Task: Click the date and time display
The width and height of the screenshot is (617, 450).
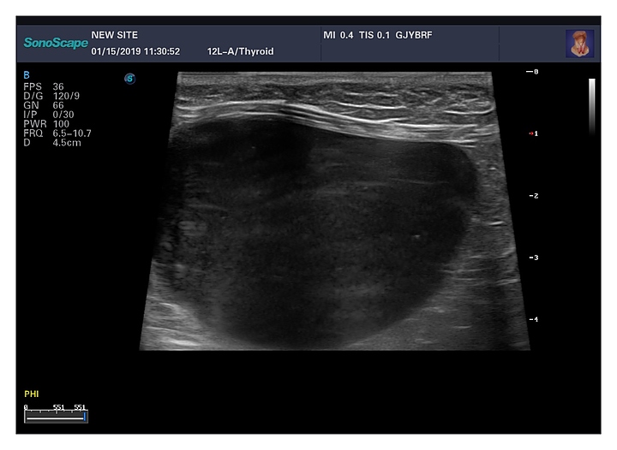Action: (x=135, y=51)
